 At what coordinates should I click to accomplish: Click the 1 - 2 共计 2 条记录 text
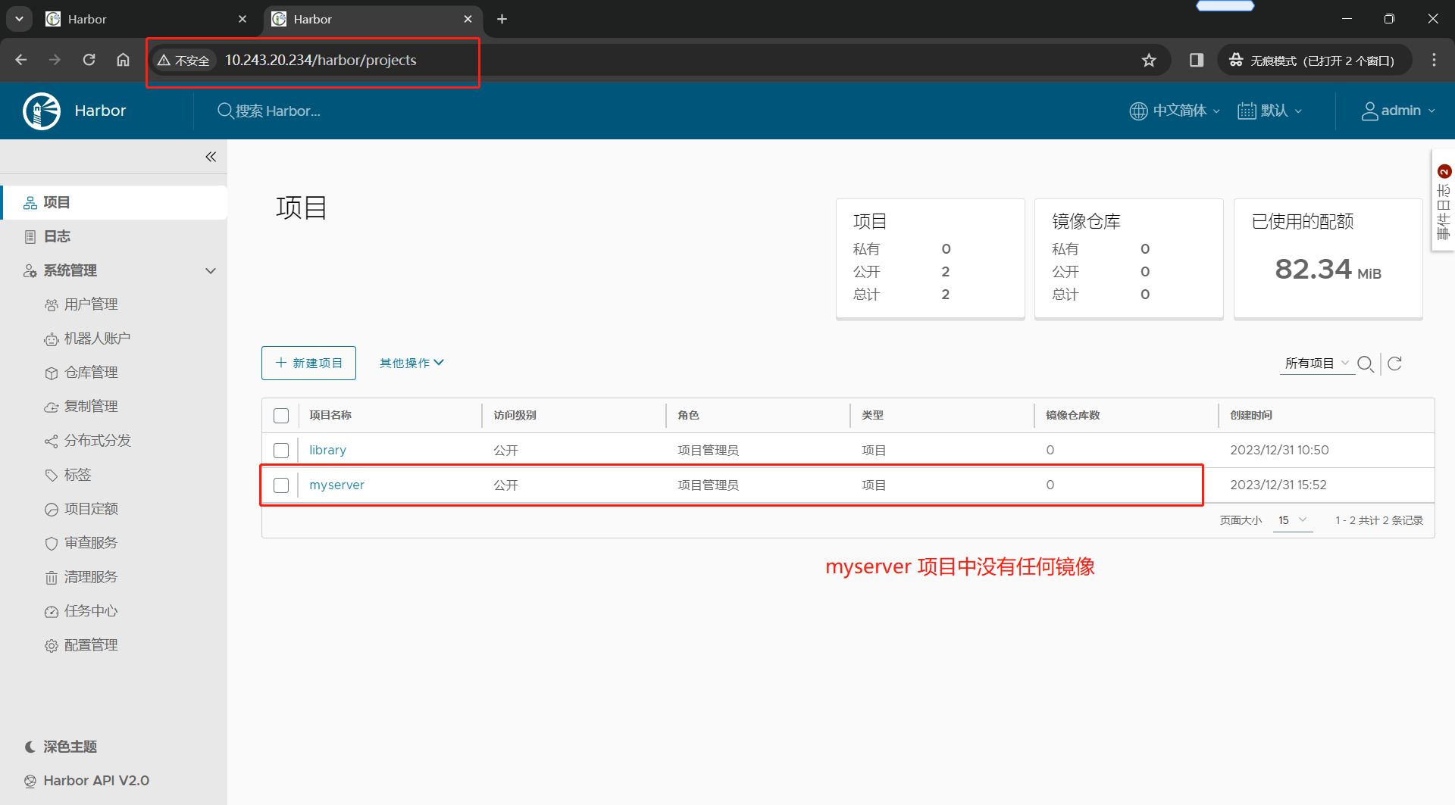coord(1379,520)
